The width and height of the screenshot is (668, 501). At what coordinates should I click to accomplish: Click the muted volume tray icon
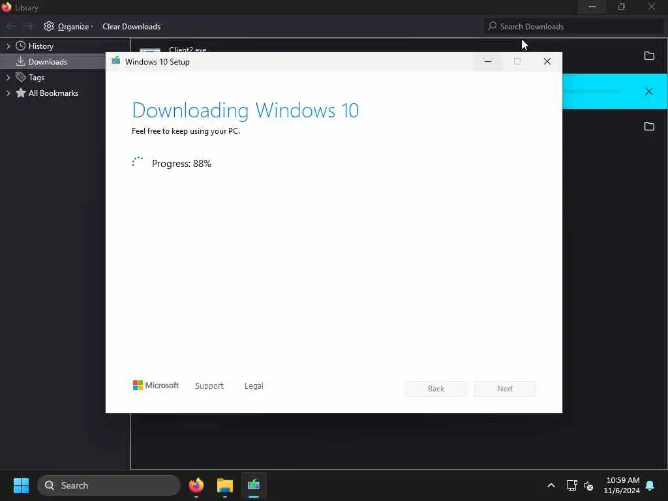[x=588, y=485]
